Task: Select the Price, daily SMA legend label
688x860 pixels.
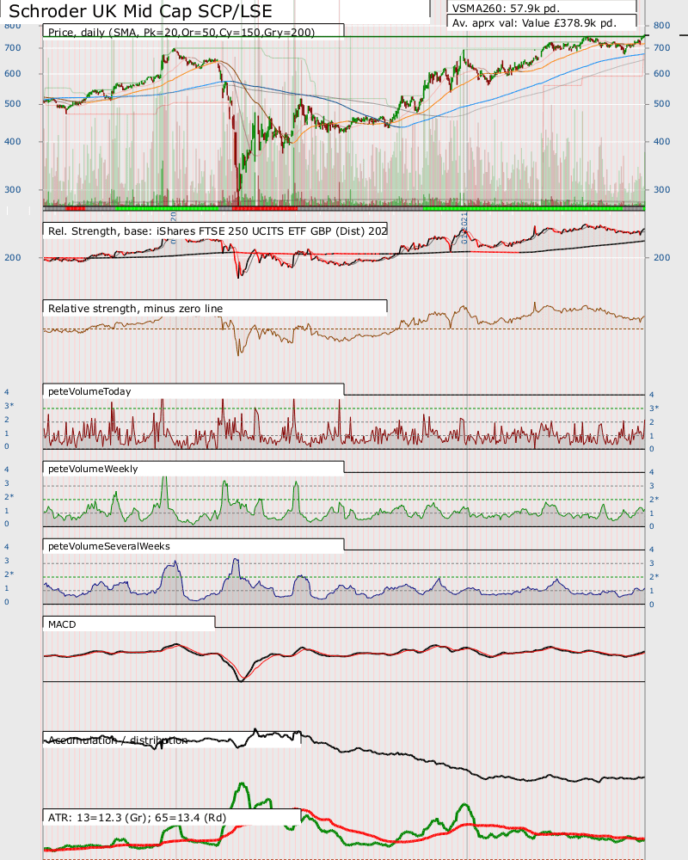Action: click(181, 33)
